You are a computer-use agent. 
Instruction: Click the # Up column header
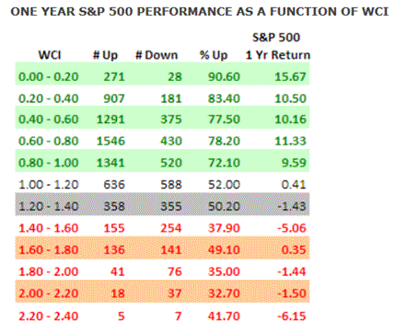pyautogui.click(x=105, y=55)
